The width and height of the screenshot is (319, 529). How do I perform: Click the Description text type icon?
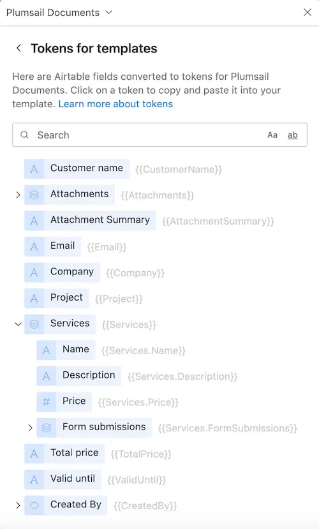click(46, 376)
